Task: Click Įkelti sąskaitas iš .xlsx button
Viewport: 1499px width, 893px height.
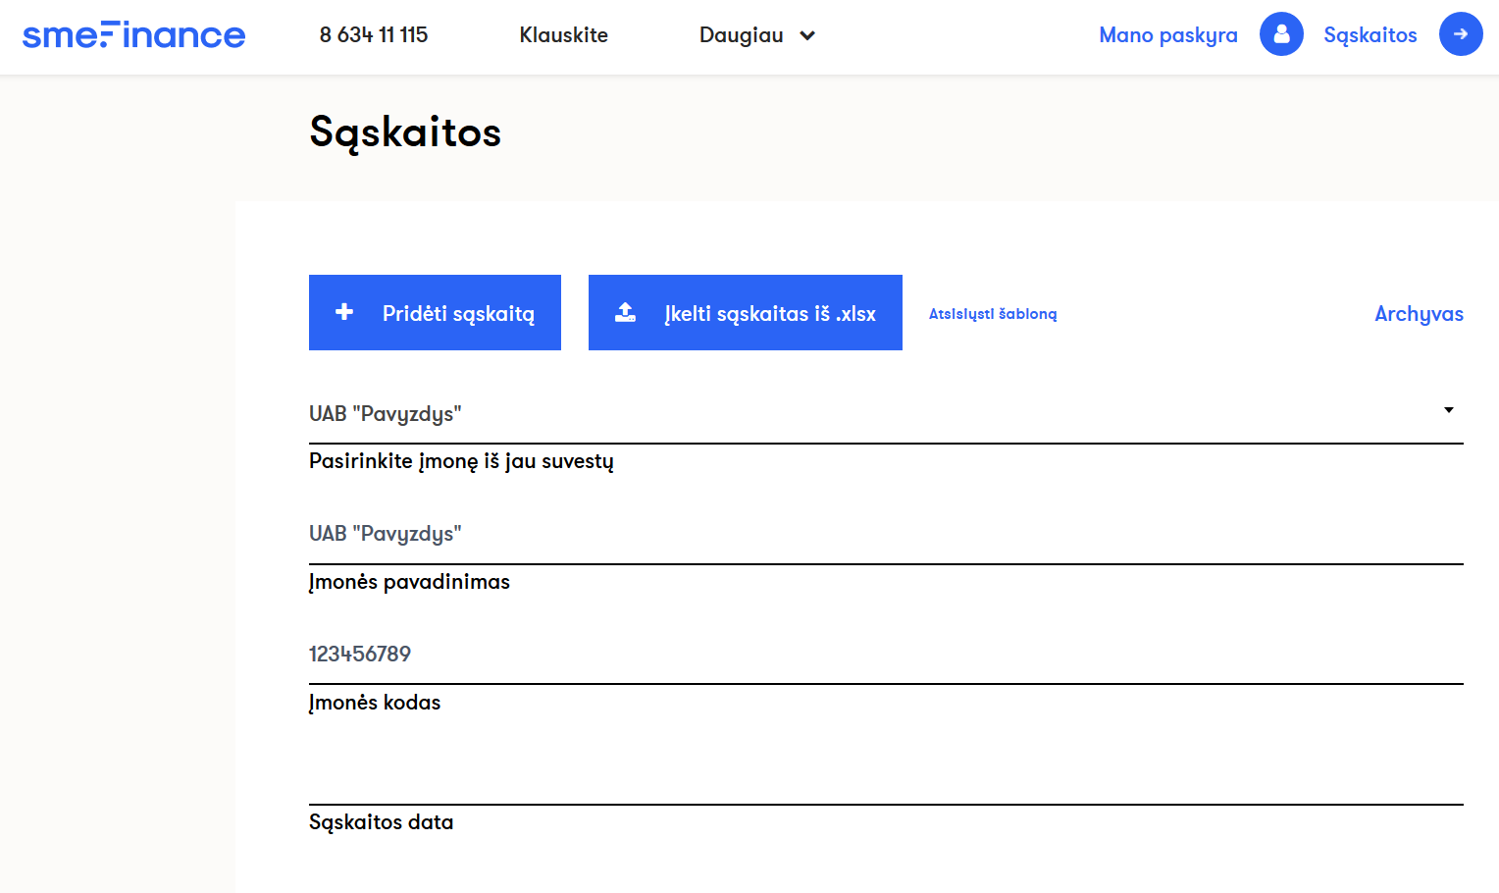Action: (x=746, y=312)
